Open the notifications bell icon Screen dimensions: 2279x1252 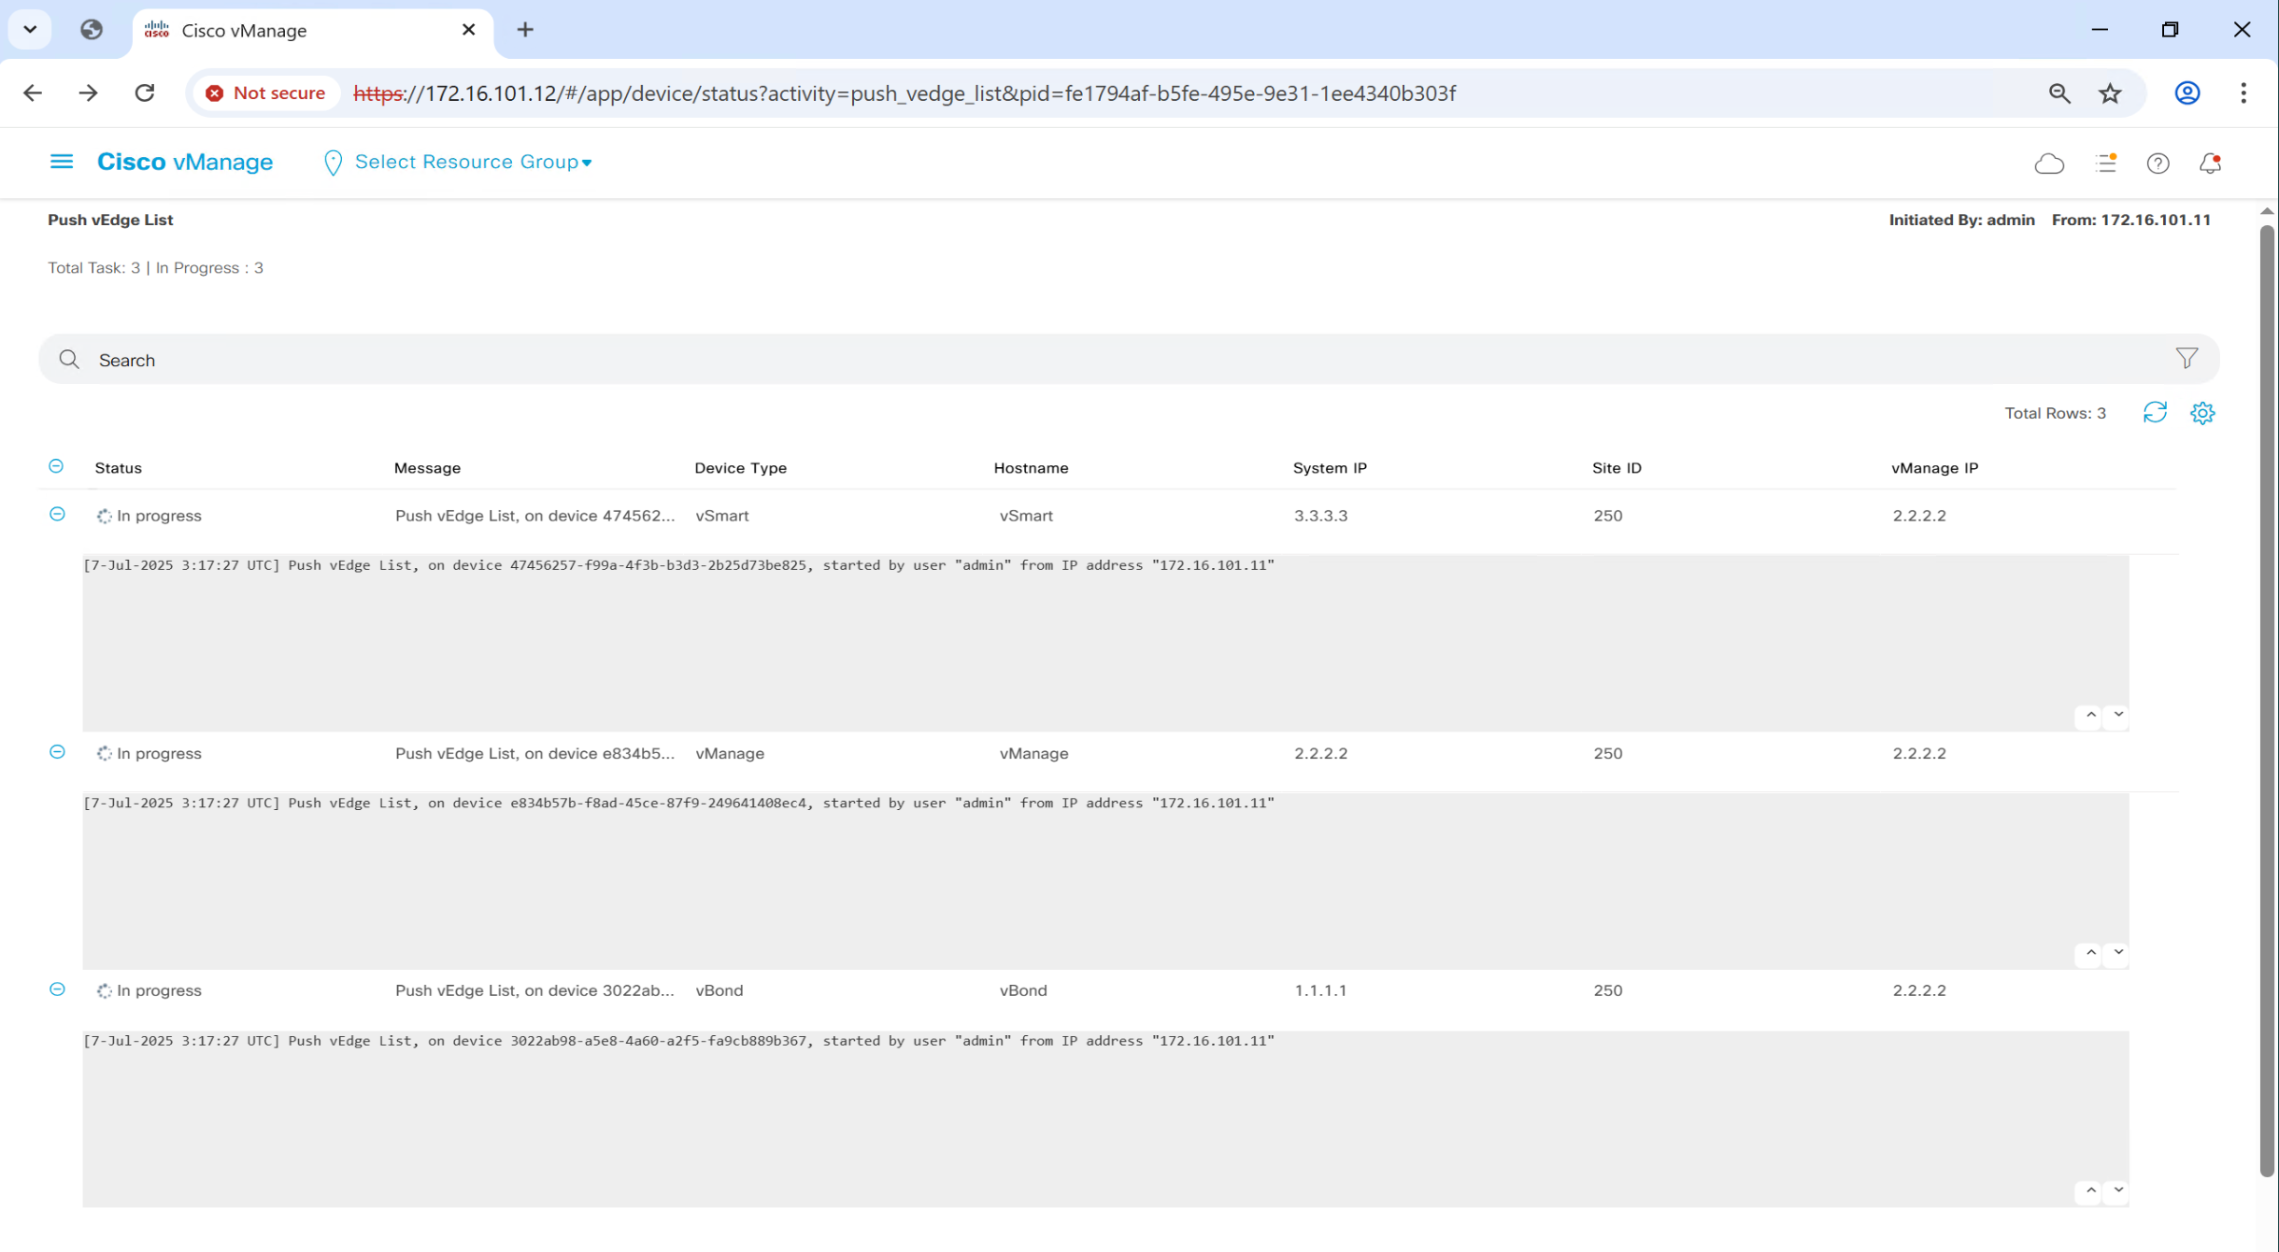2210,164
